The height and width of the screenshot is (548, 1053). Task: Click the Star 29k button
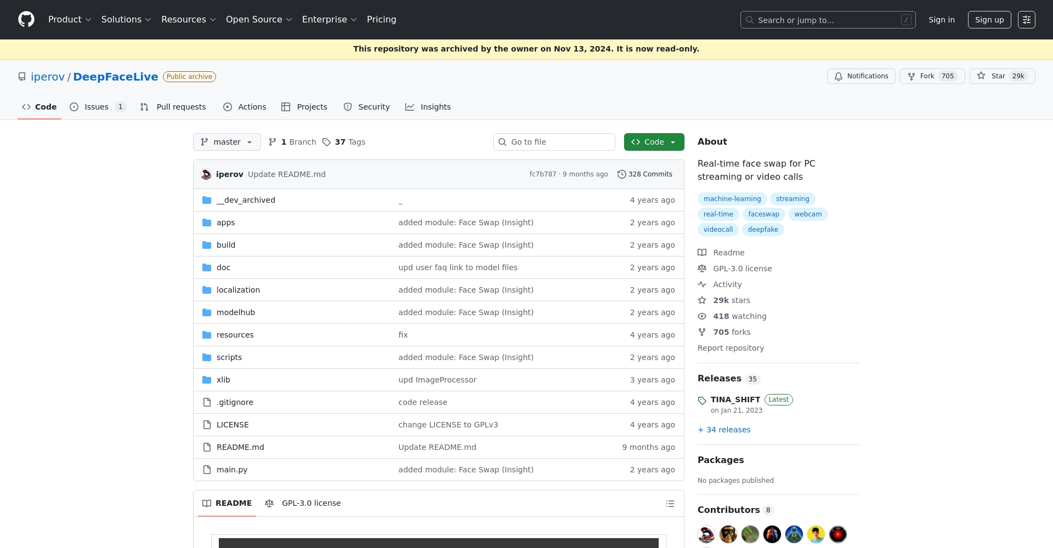[x=1003, y=76]
